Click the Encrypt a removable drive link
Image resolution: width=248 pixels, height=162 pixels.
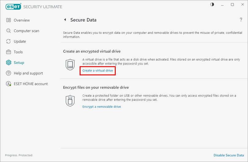tap(102, 107)
